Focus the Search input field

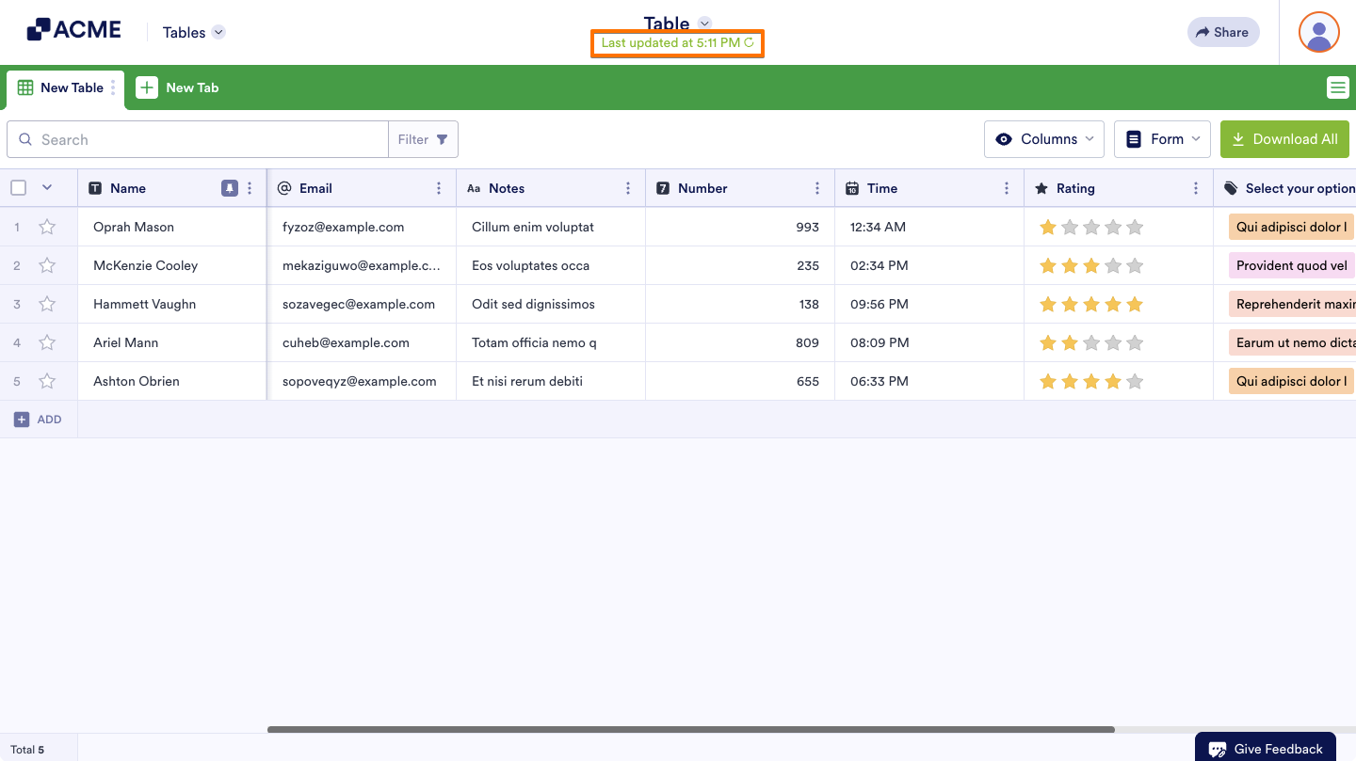tap(198, 139)
